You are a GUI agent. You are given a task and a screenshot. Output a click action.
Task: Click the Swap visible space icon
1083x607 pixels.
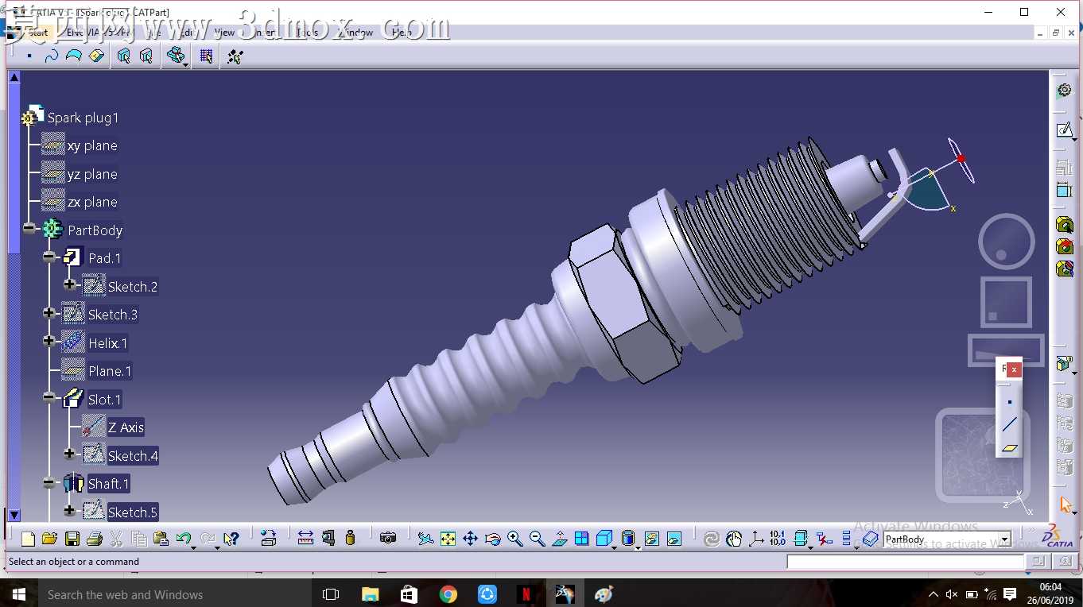pyautogui.click(x=674, y=539)
